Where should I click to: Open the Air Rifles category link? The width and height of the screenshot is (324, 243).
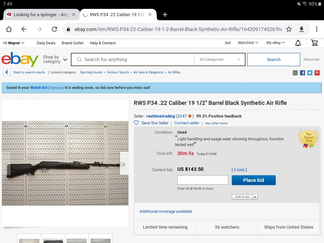[174, 72]
